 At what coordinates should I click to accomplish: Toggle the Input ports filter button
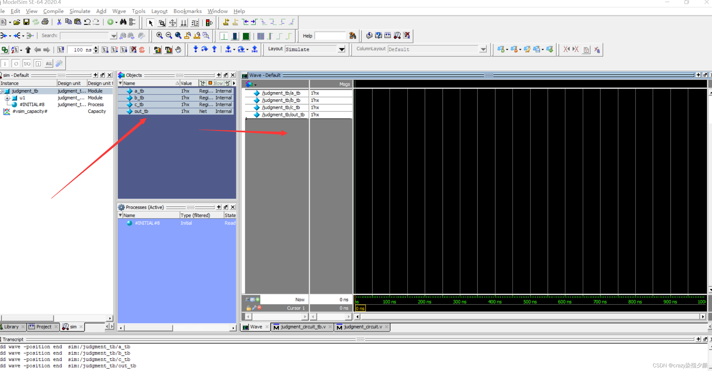click(5, 63)
